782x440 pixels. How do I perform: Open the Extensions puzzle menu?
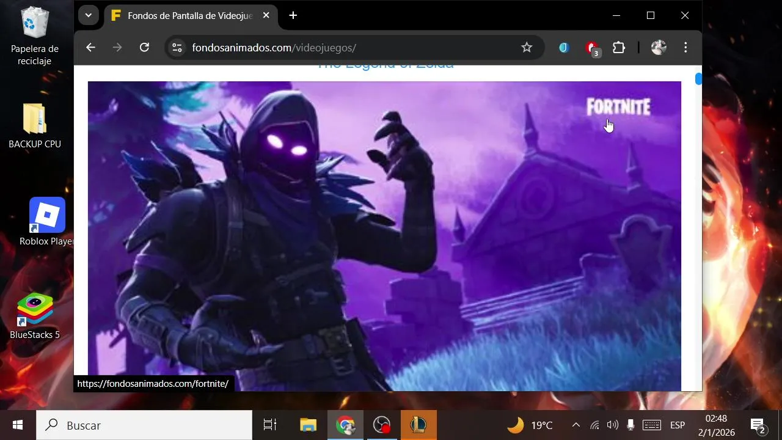(x=619, y=47)
